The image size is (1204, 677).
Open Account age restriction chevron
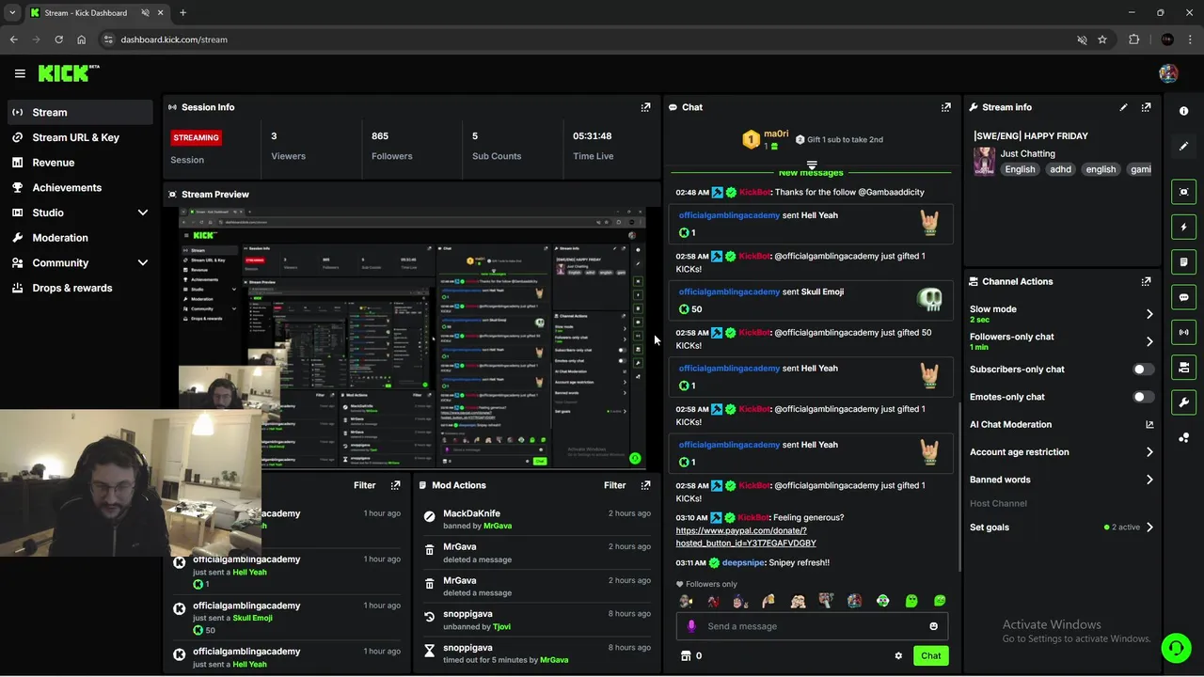[1149, 452]
